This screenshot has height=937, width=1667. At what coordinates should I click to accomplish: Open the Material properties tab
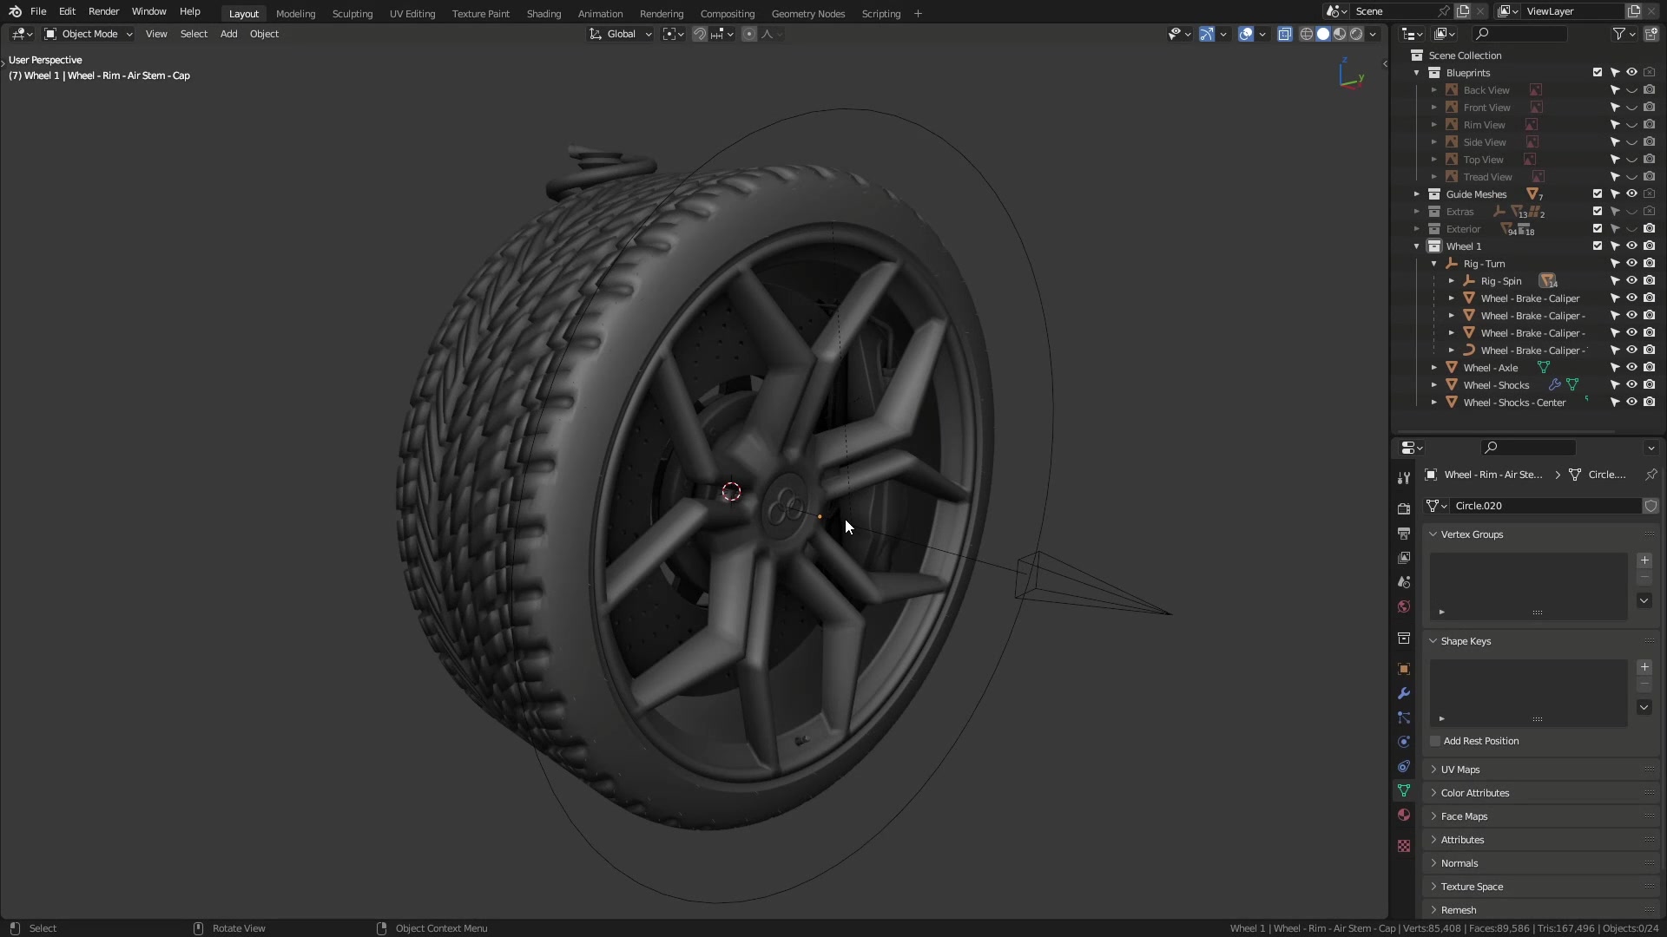point(1404,815)
